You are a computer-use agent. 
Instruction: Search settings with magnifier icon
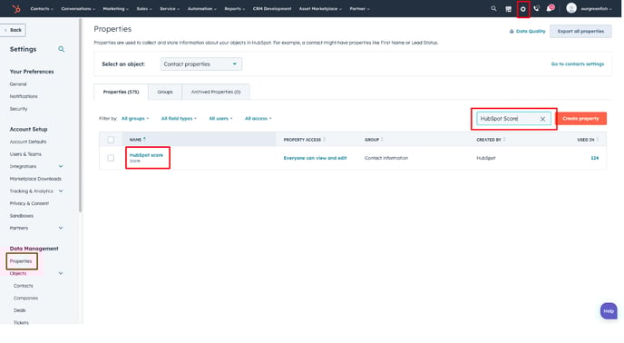click(x=62, y=49)
